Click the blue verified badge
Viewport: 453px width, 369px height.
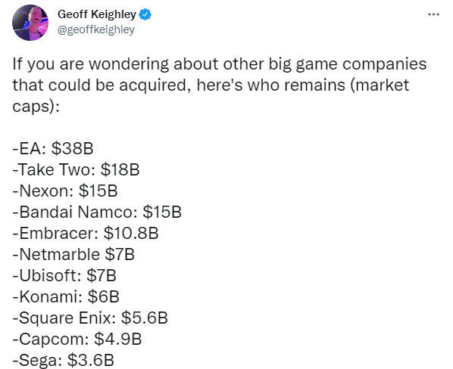(145, 14)
